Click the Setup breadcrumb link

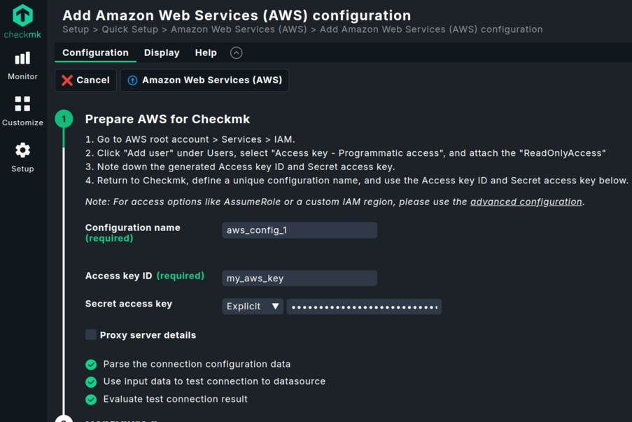[76, 29]
